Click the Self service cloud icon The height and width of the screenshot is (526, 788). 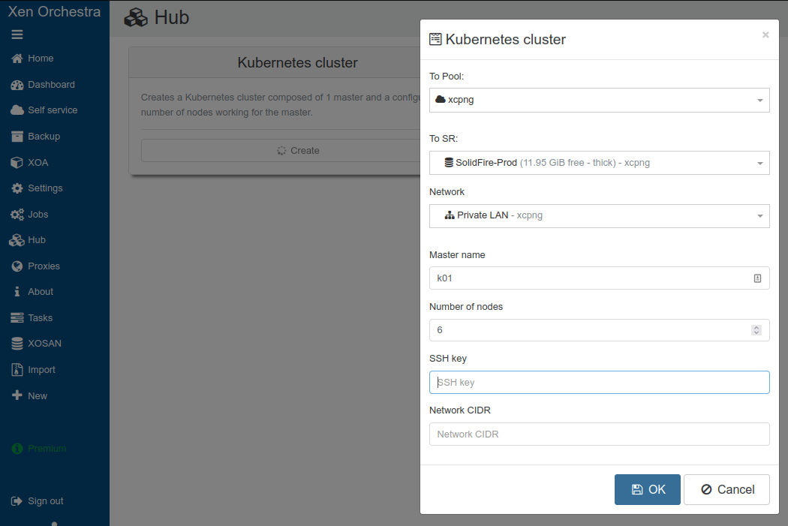coord(17,110)
